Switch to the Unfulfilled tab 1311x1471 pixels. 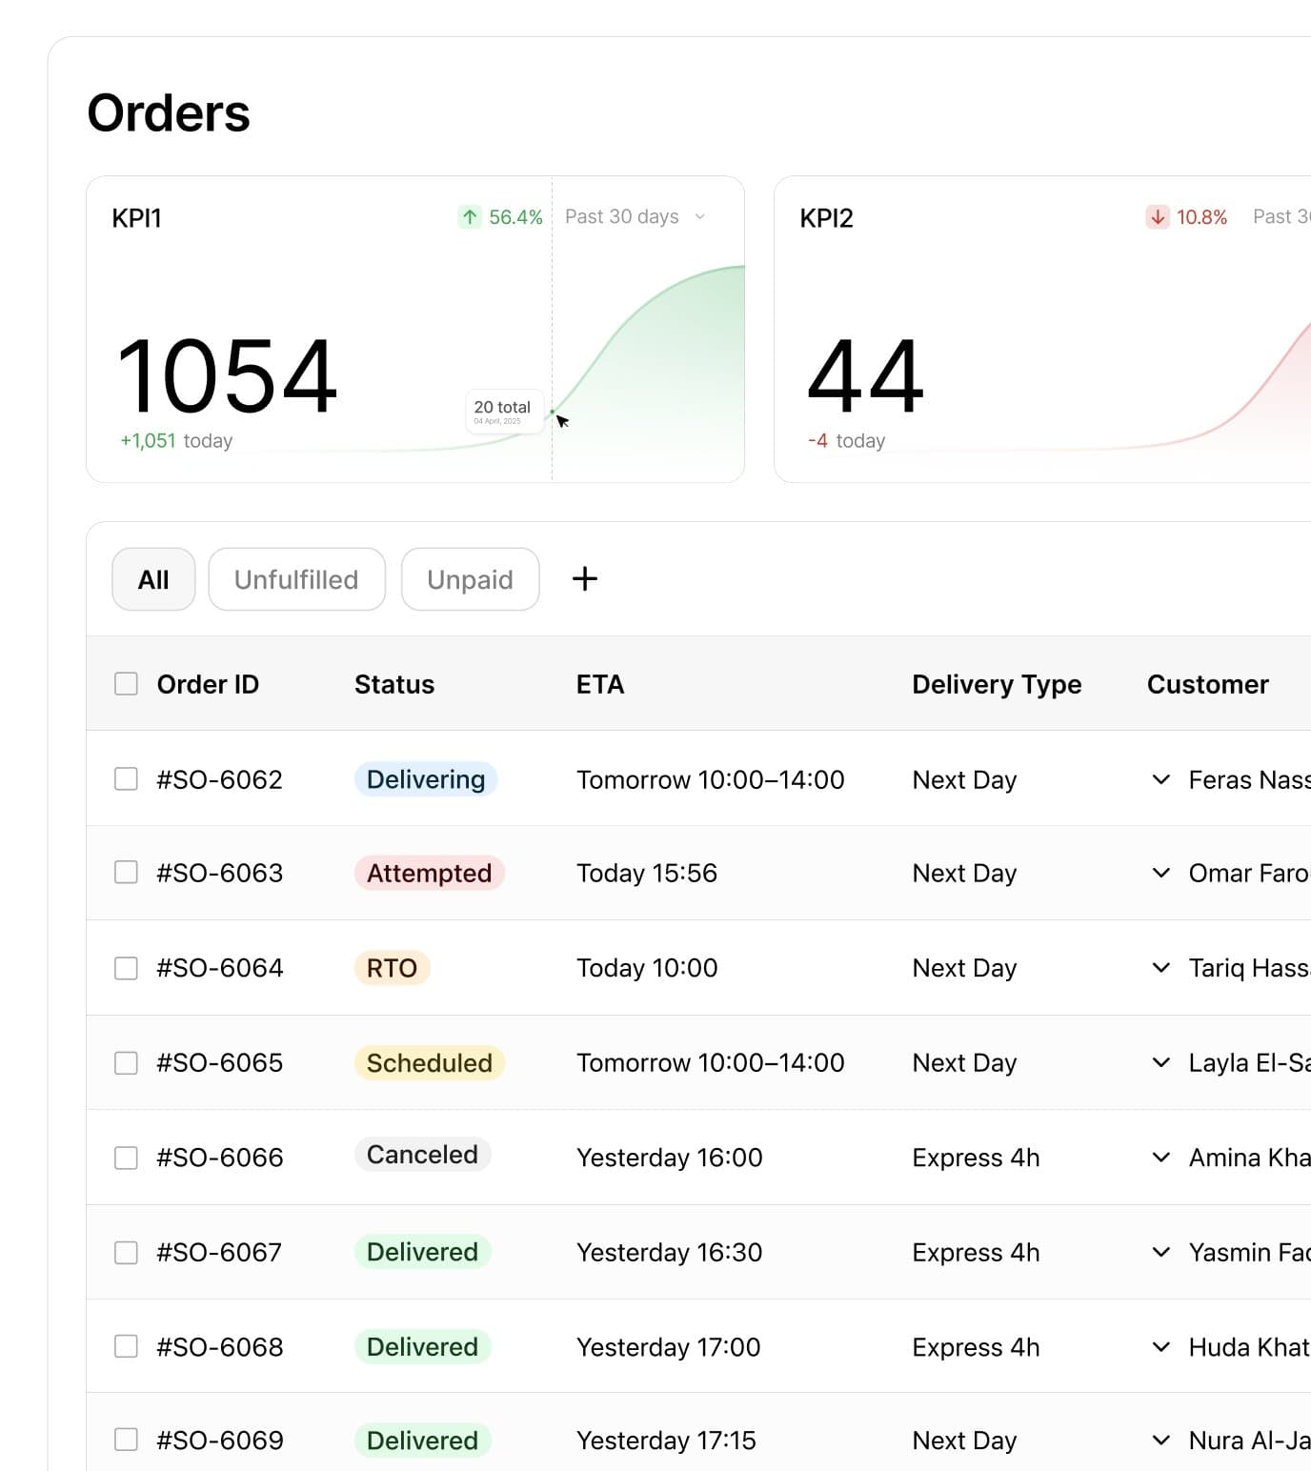pyautogui.click(x=296, y=579)
